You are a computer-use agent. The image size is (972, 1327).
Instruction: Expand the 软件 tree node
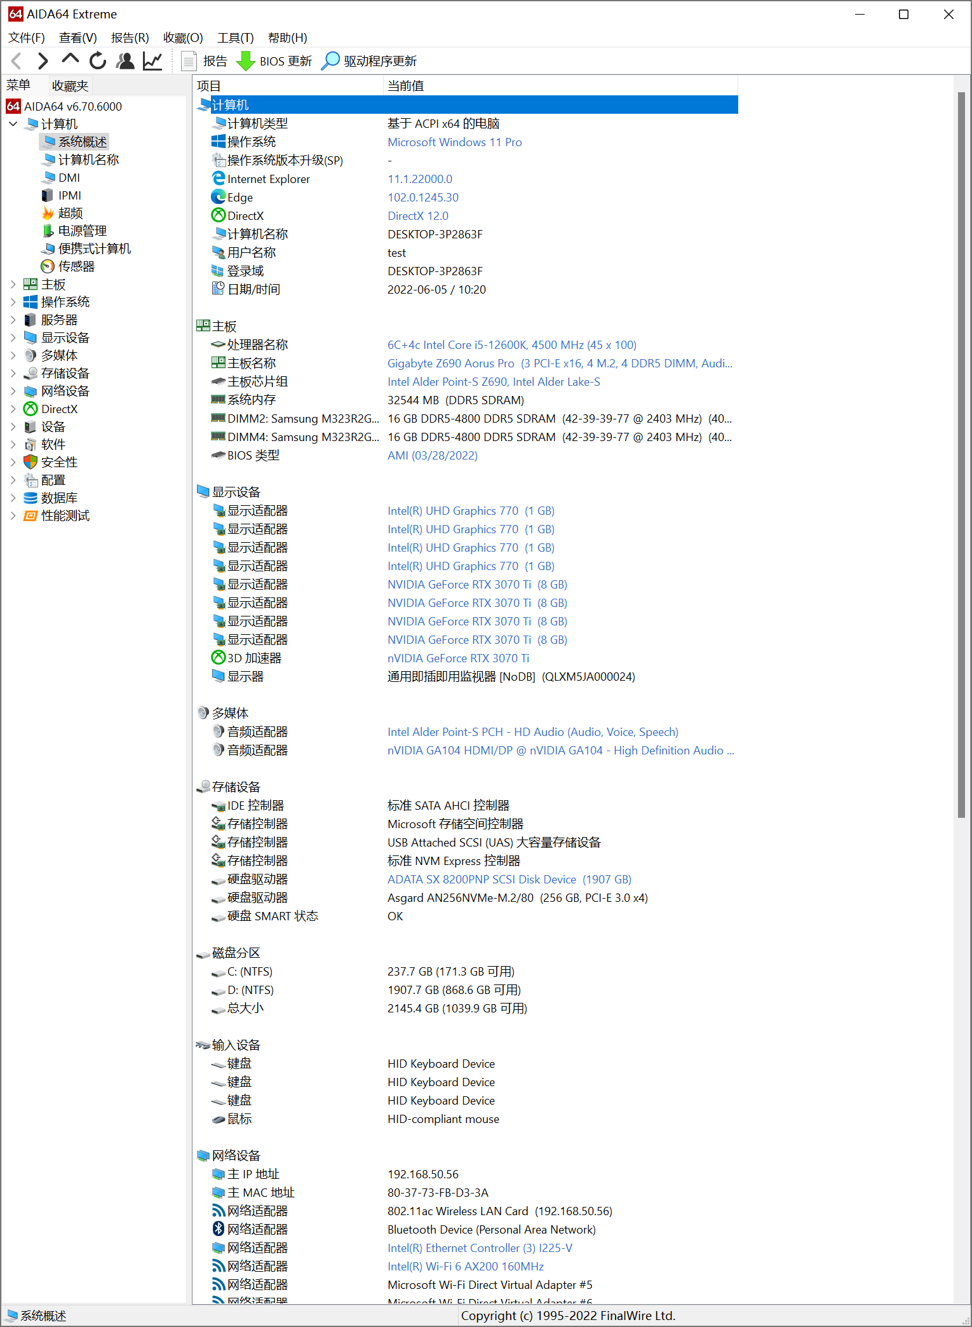pyautogui.click(x=13, y=444)
